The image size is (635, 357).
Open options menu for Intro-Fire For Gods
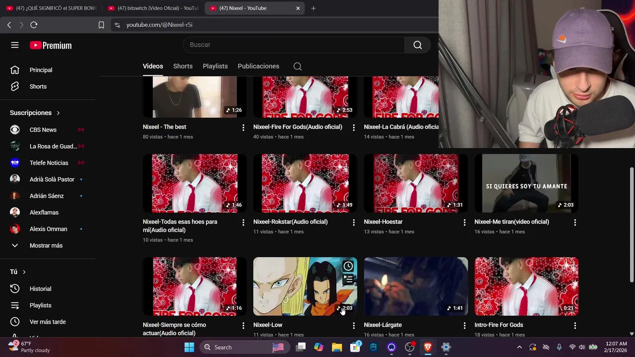point(575,326)
